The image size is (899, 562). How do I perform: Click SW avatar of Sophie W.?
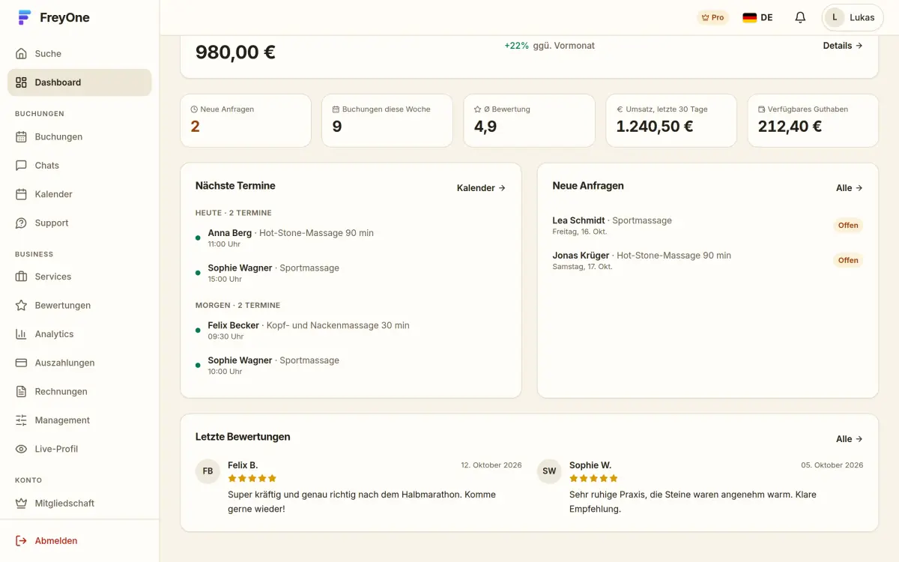(x=549, y=471)
